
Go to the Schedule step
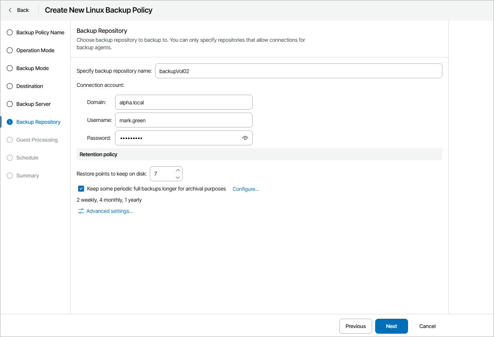click(27, 158)
